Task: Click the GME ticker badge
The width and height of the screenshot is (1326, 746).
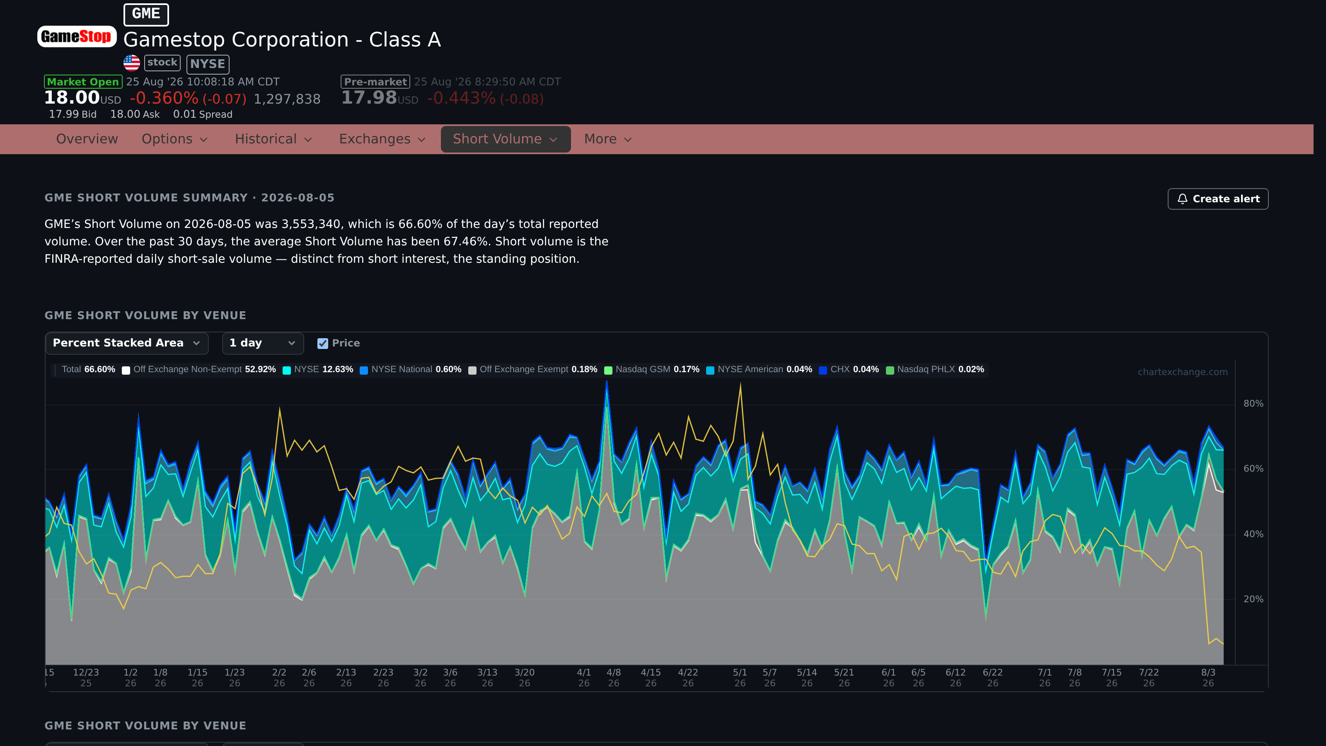Action: (x=146, y=14)
